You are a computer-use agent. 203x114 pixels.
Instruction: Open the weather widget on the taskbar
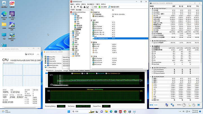6,111
